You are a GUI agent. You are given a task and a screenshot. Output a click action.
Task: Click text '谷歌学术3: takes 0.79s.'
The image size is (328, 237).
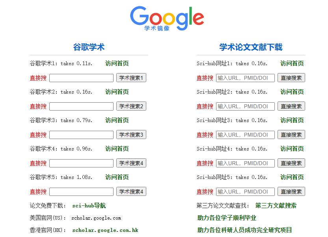click(x=61, y=120)
